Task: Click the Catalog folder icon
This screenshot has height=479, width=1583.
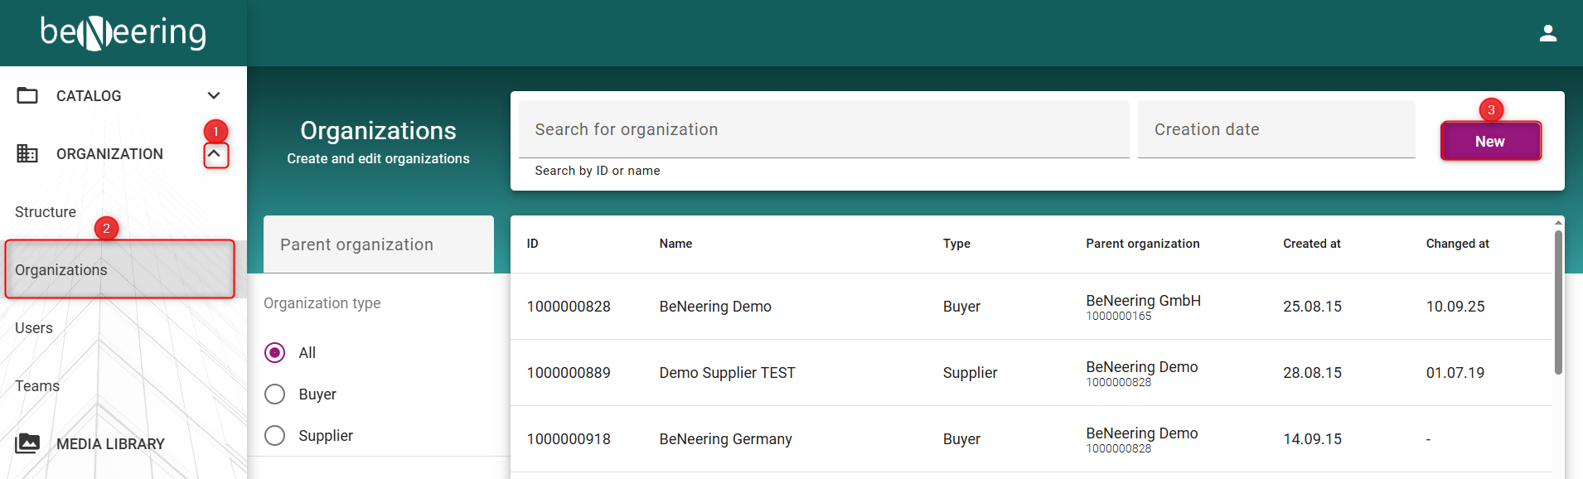Action: click(x=27, y=95)
